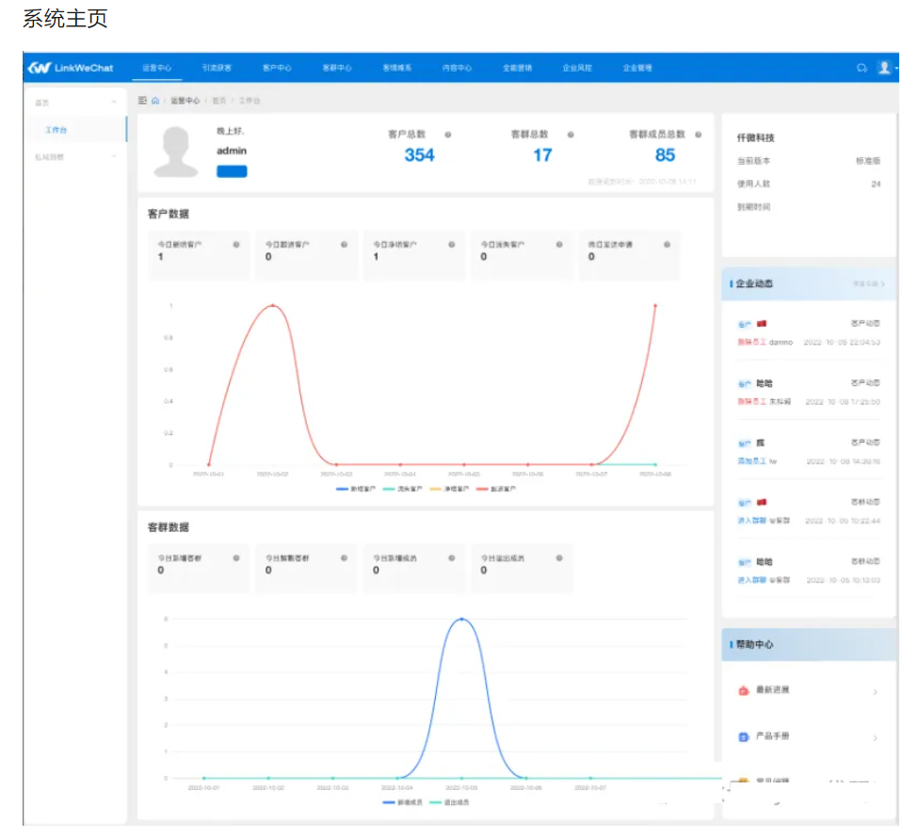
Task: Click the home icon in breadcrumb
Action: (155, 100)
